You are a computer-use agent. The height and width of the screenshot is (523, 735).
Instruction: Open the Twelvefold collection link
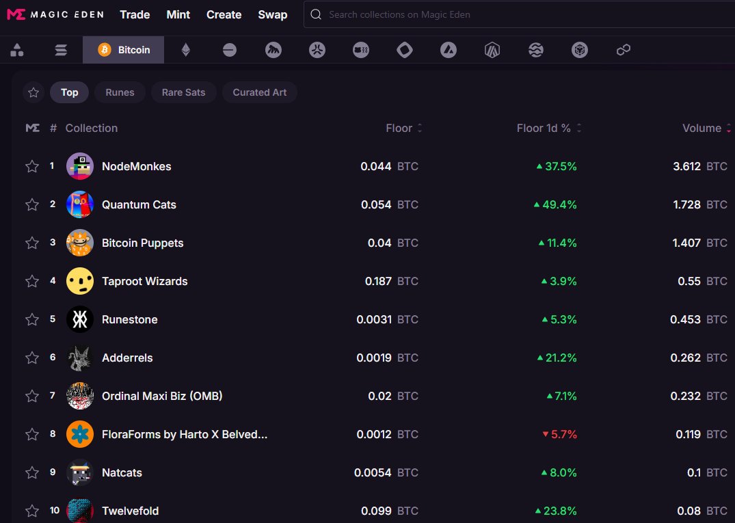point(130,511)
